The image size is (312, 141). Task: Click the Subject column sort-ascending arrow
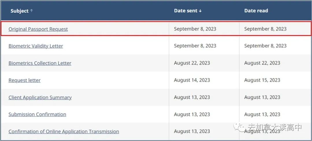tap(31, 11)
